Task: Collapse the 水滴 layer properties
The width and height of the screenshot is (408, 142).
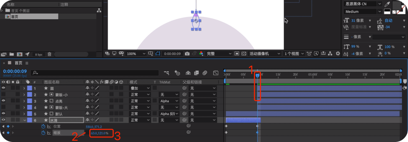Action: click(24, 120)
